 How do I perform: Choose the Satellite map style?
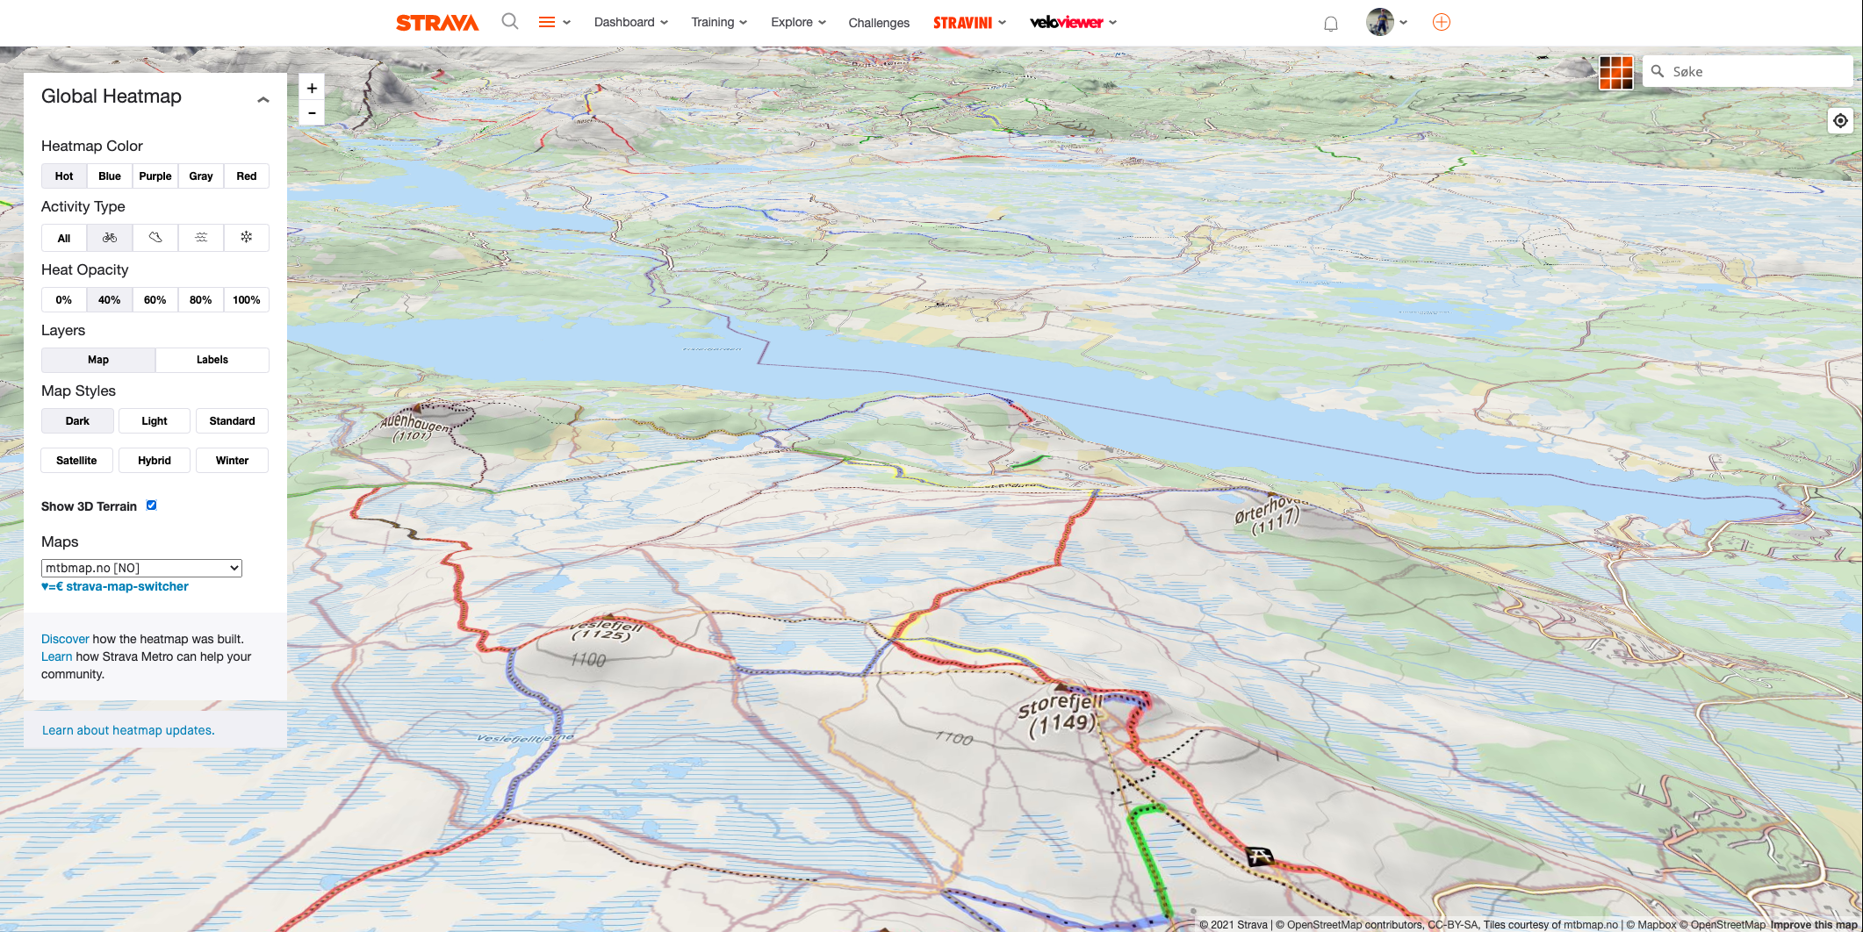click(77, 461)
